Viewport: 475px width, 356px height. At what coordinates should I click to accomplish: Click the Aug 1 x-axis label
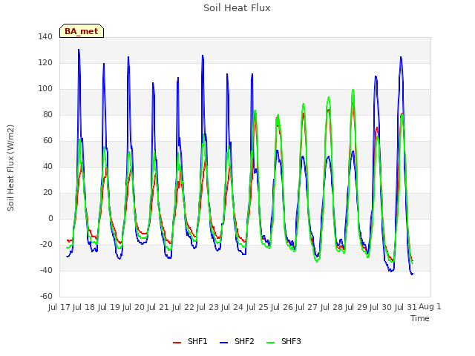(430, 306)
